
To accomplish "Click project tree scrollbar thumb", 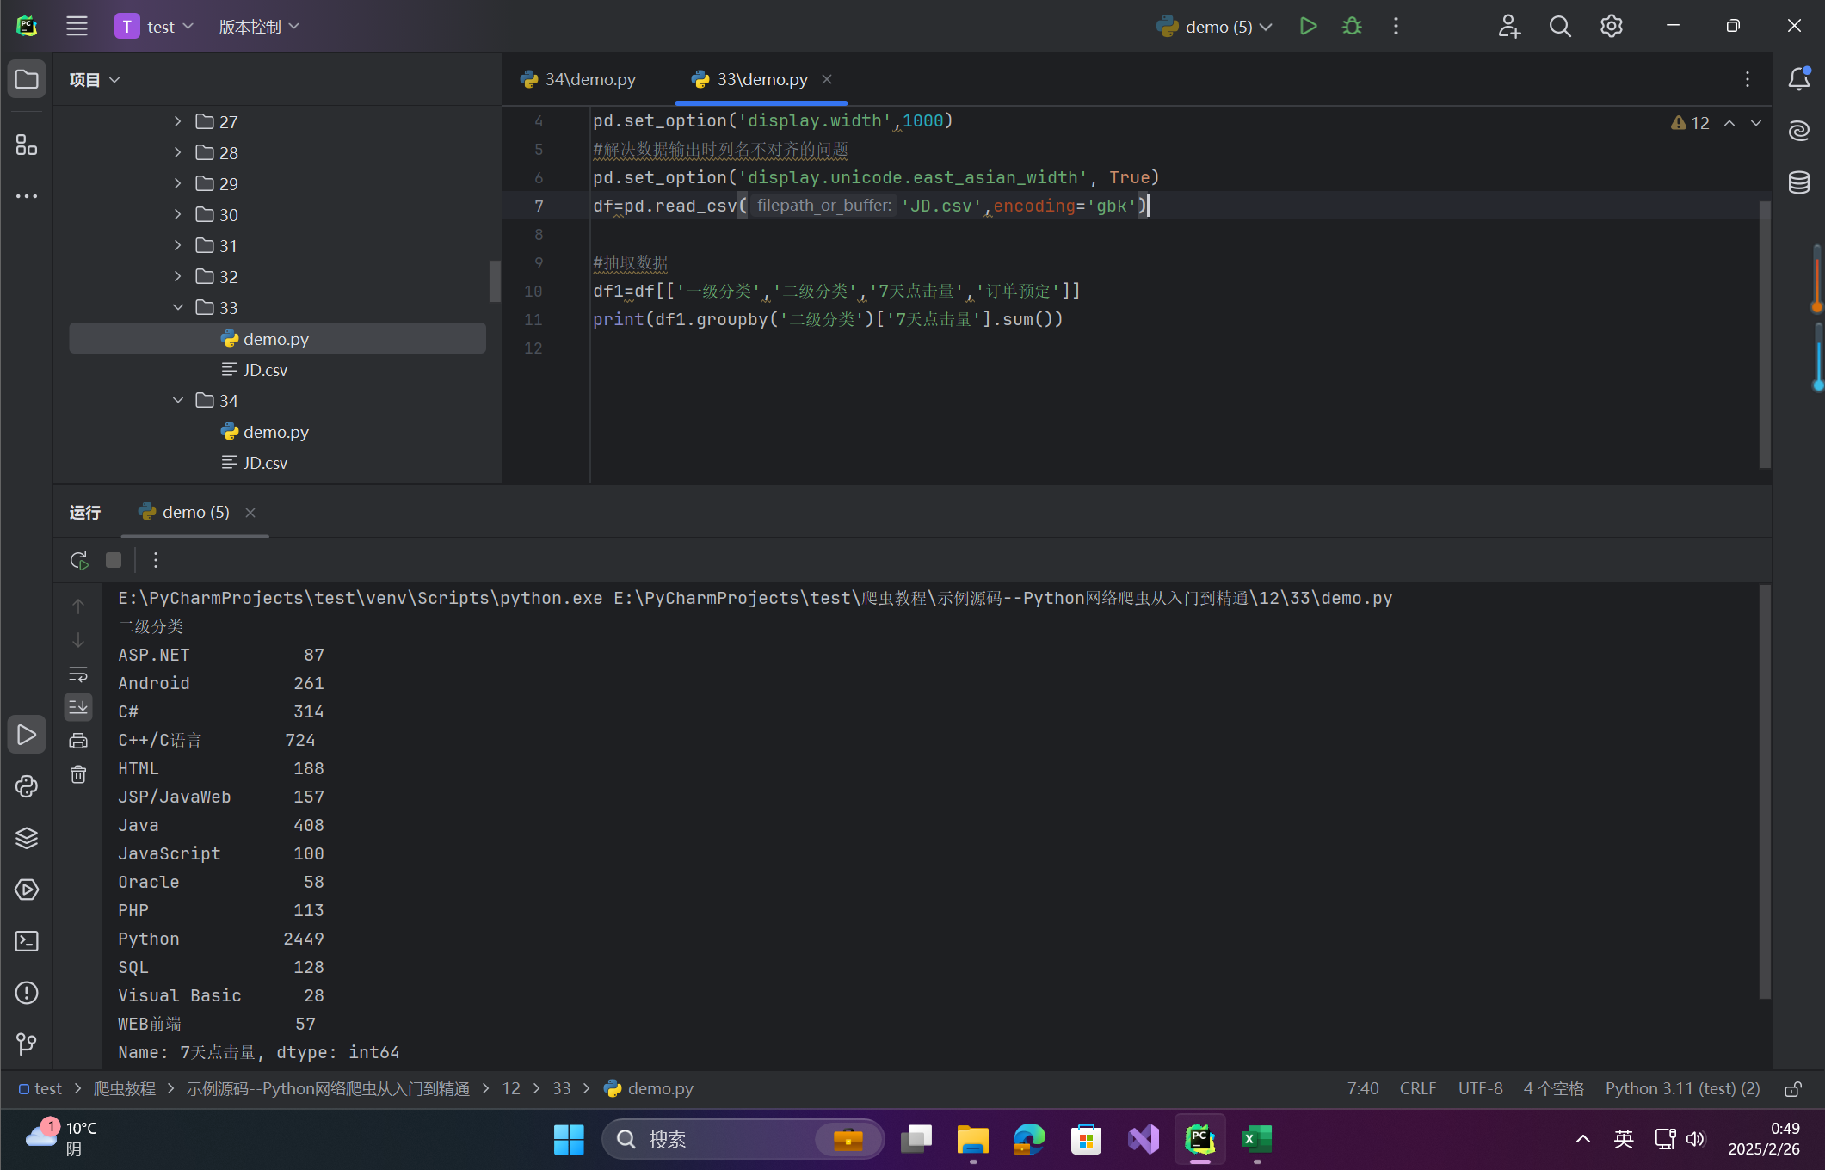I will 495,280.
